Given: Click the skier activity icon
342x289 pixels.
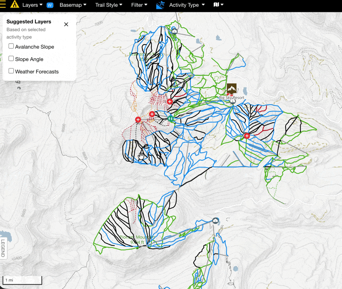Looking at the screenshot, I should point(160,5).
